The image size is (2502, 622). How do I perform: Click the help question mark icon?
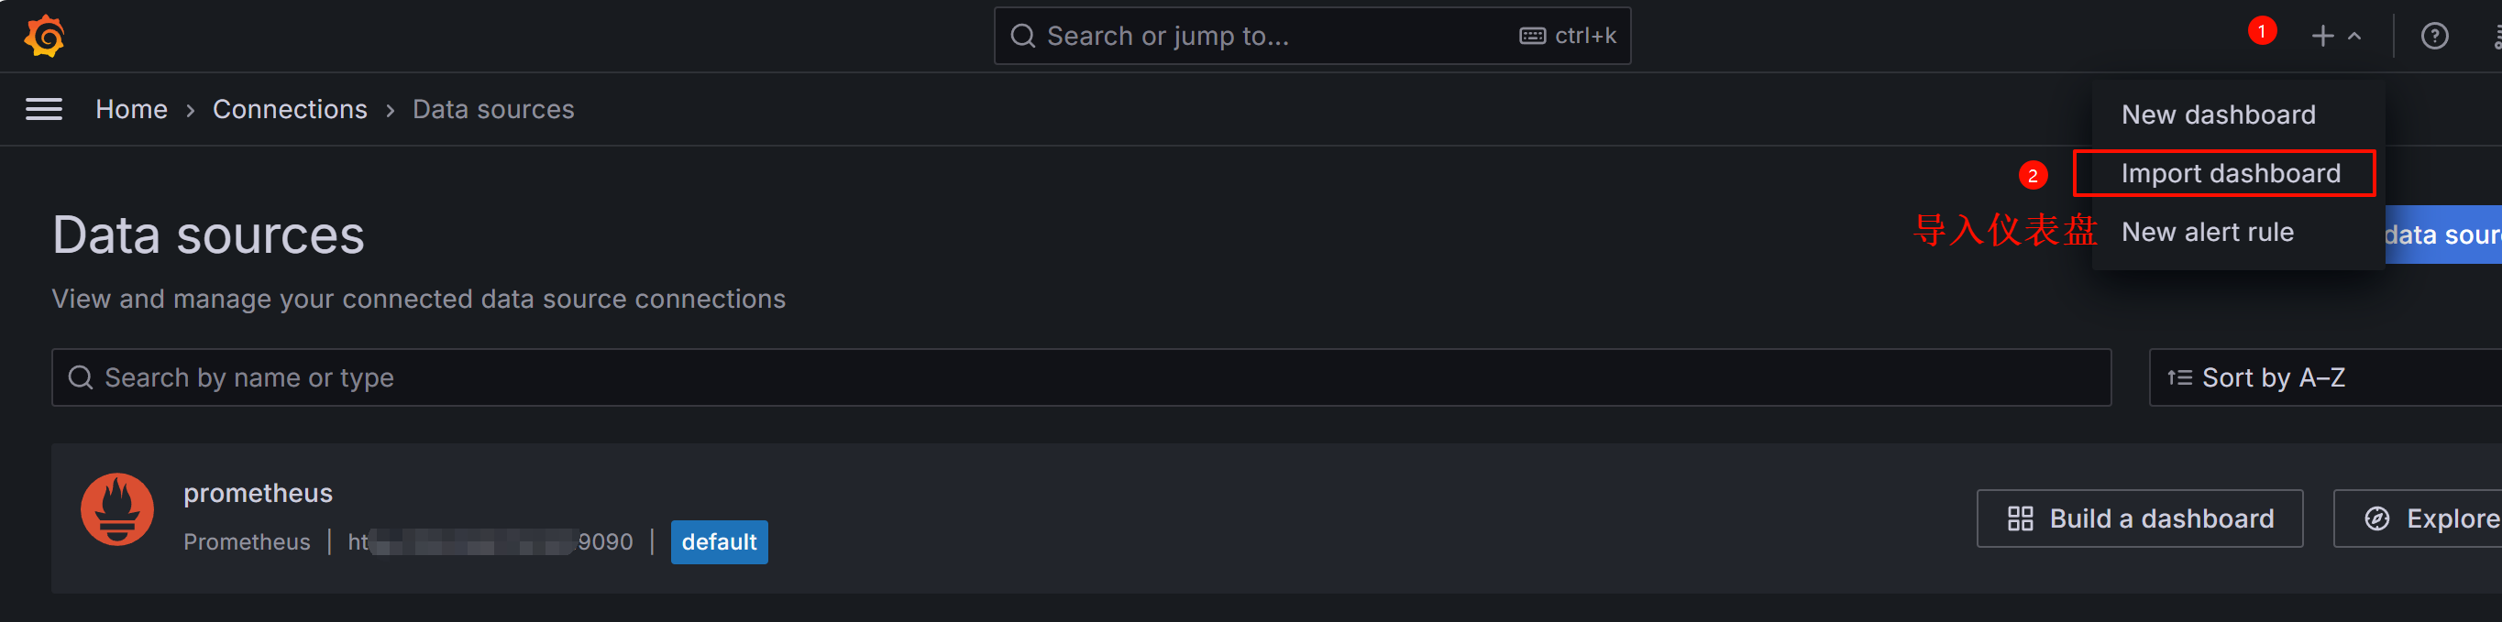click(x=2434, y=37)
